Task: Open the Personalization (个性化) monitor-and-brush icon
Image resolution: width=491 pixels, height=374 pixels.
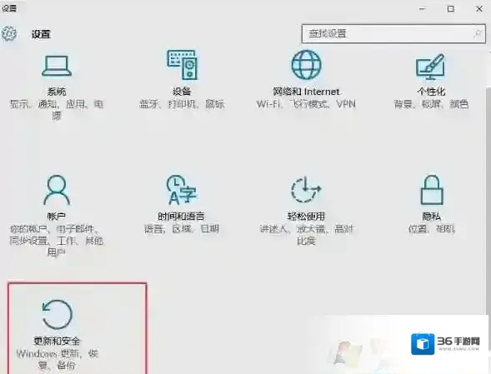Action: [x=431, y=67]
